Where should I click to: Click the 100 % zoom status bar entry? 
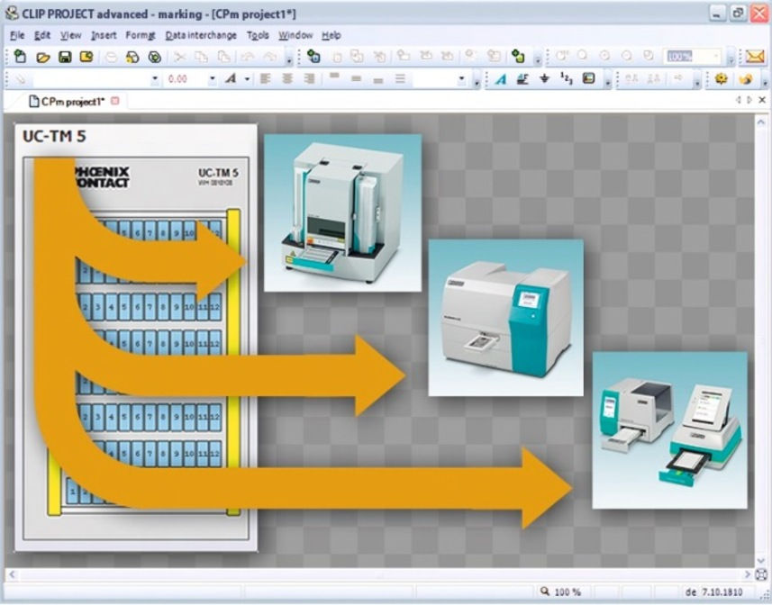click(x=561, y=591)
